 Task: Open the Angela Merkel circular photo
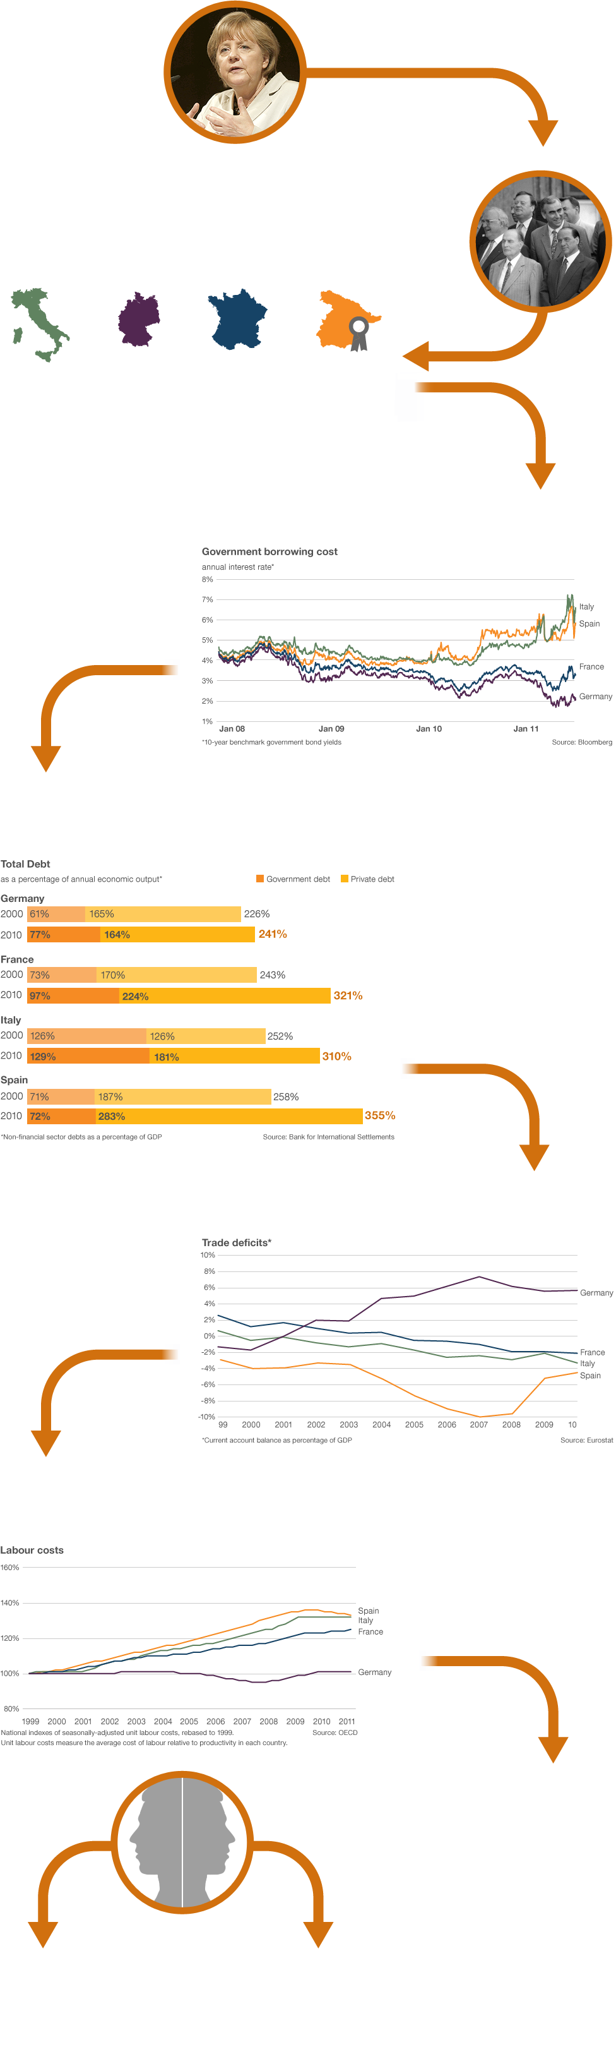(x=235, y=72)
